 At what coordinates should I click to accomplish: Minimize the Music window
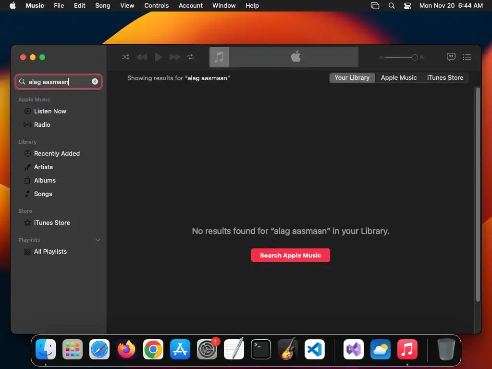click(33, 57)
